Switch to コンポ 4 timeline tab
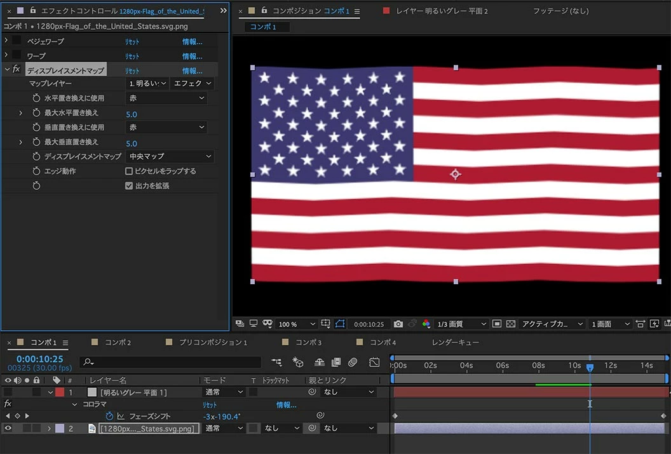The image size is (671, 454). tap(383, 342)
